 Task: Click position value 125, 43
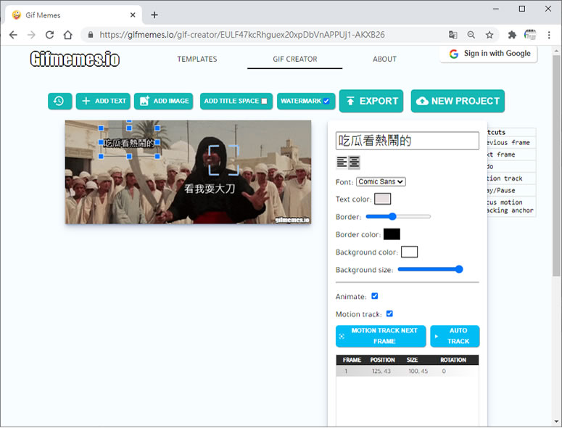[381, 371]
